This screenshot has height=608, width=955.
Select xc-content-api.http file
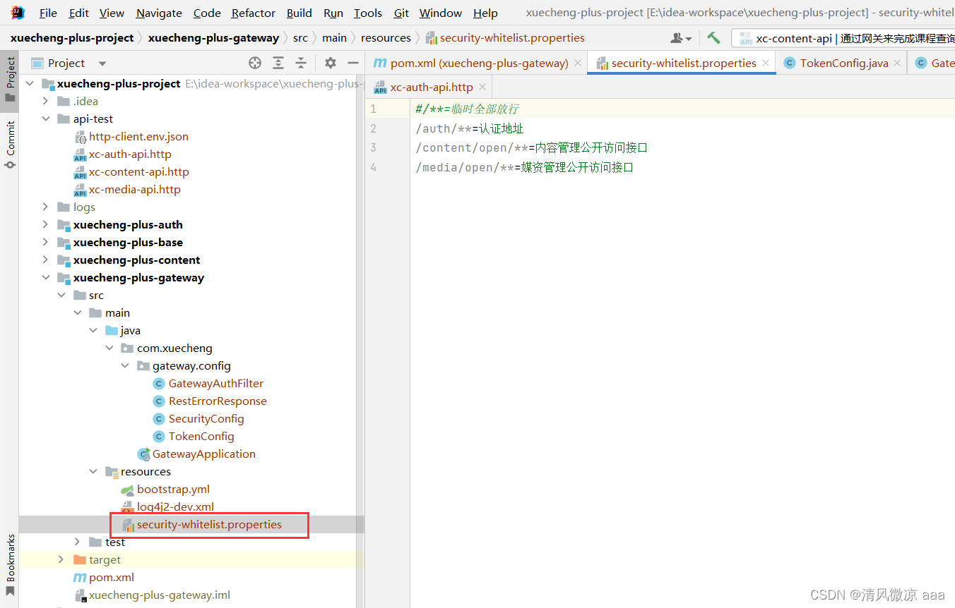tap(138, 171)
